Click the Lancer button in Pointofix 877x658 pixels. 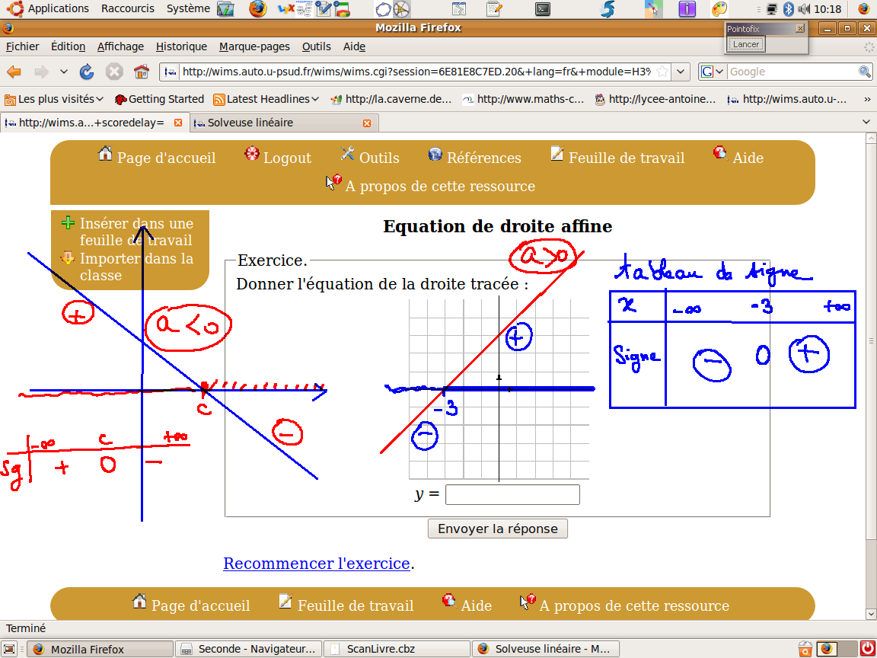(745, 44)
